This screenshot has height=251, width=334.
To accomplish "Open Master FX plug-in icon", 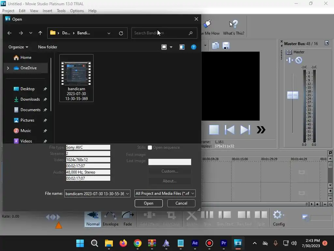I will (x=289, y=60).
